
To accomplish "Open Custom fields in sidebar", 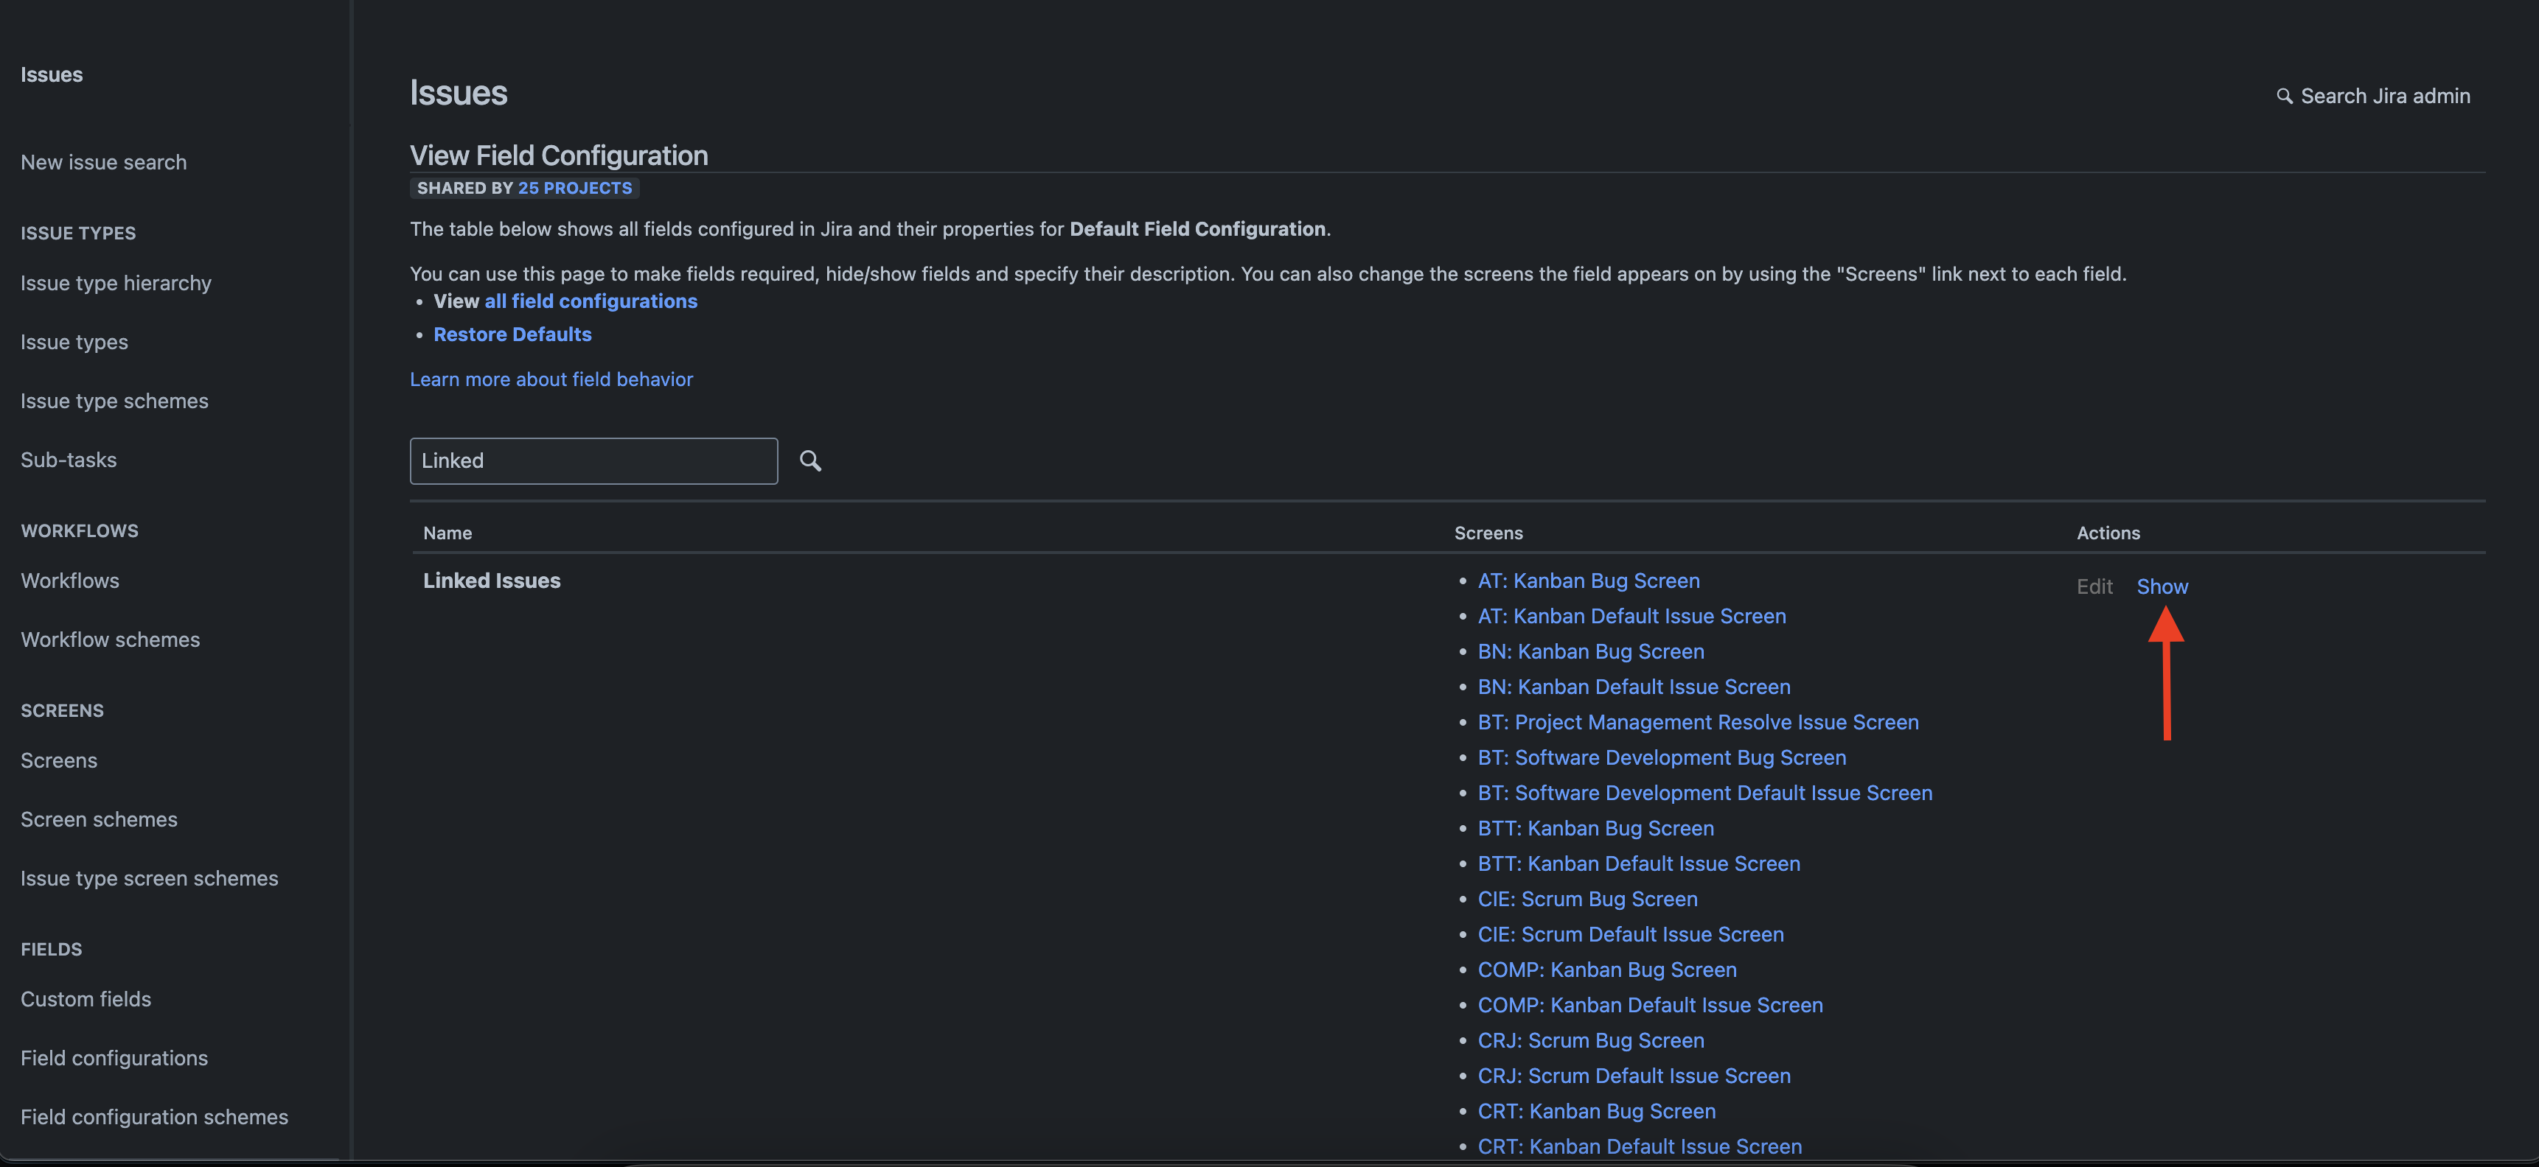I will (x=86, y=1000).
